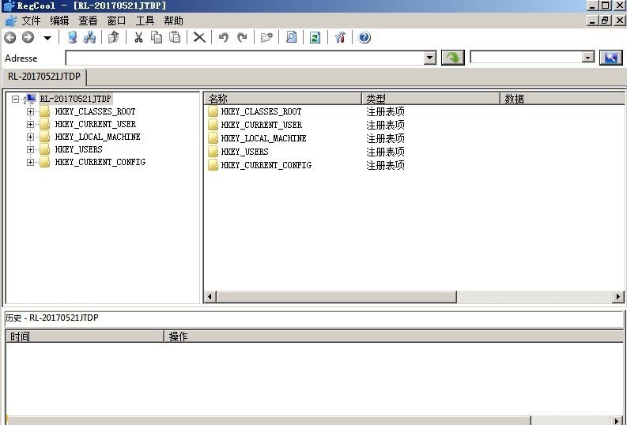Collapse the RL-20170521JTDP root node
This screenshot has height=425, width=627.
click(x=16, y=100)
